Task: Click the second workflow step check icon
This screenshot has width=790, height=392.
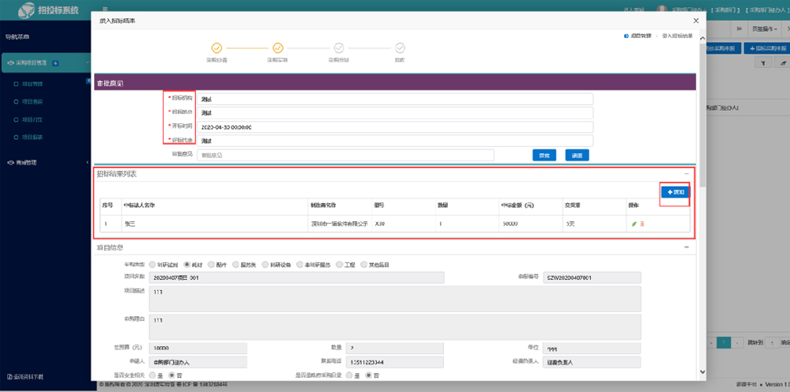Action: pos(277,48)
